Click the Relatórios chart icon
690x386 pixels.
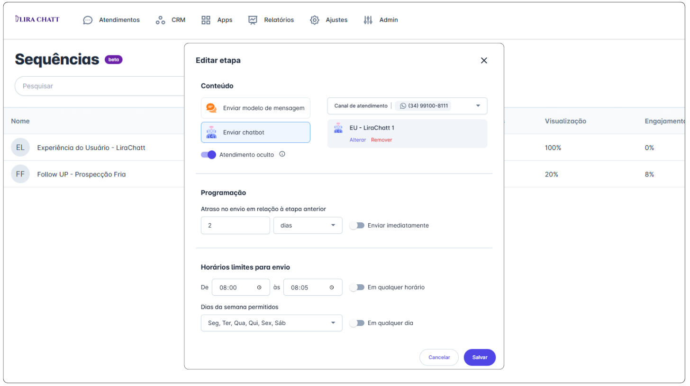click(253, 20)
